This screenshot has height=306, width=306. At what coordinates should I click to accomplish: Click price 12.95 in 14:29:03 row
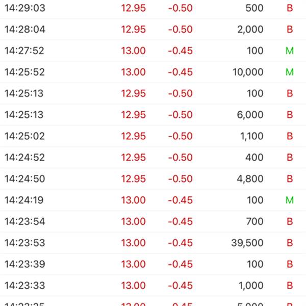(134, 8)
